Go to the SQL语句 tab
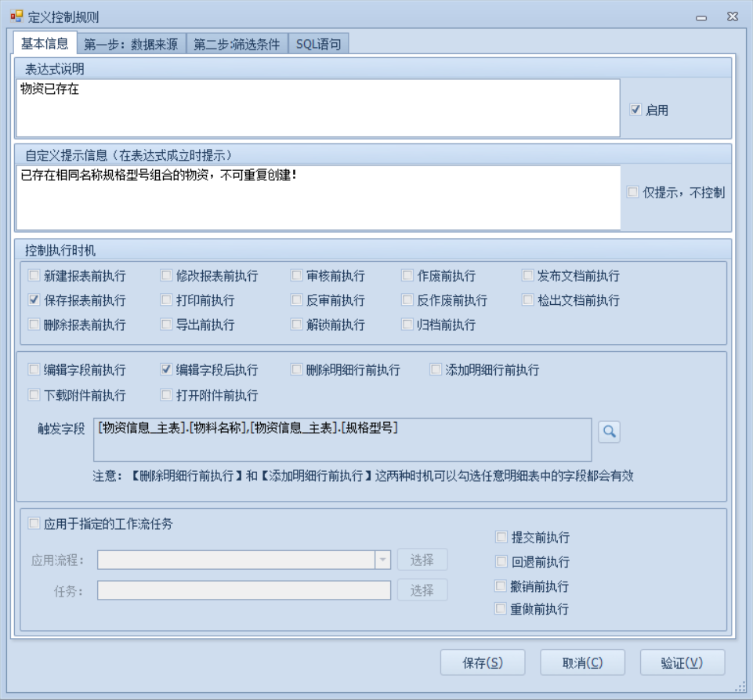 tap(318, 44)
